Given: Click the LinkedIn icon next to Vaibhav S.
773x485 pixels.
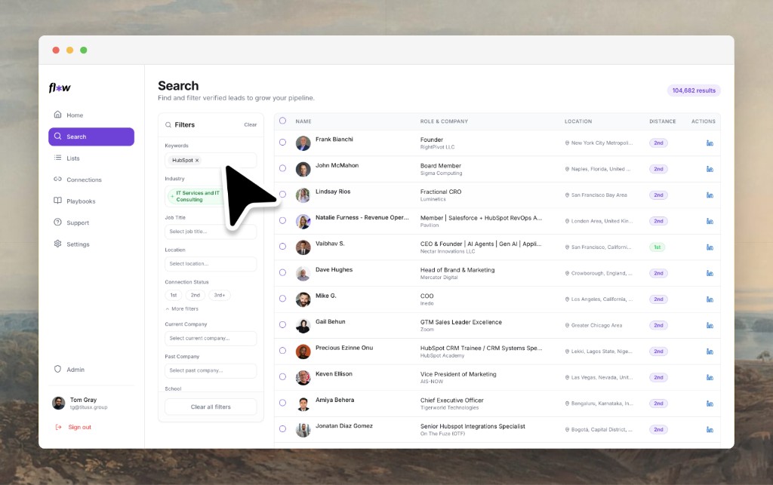Looking at the screenshot, I should (x=710, y=247).
